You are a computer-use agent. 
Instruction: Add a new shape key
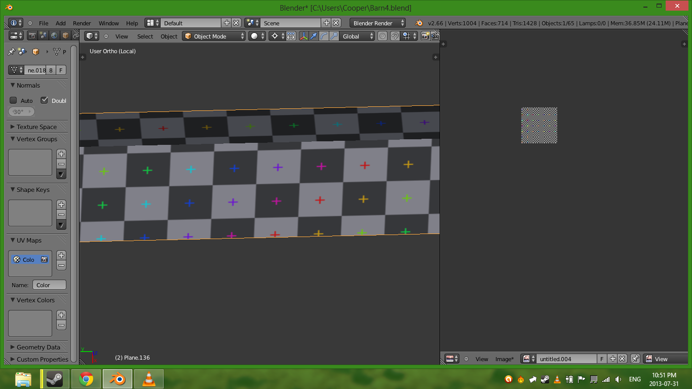(61, 204)
